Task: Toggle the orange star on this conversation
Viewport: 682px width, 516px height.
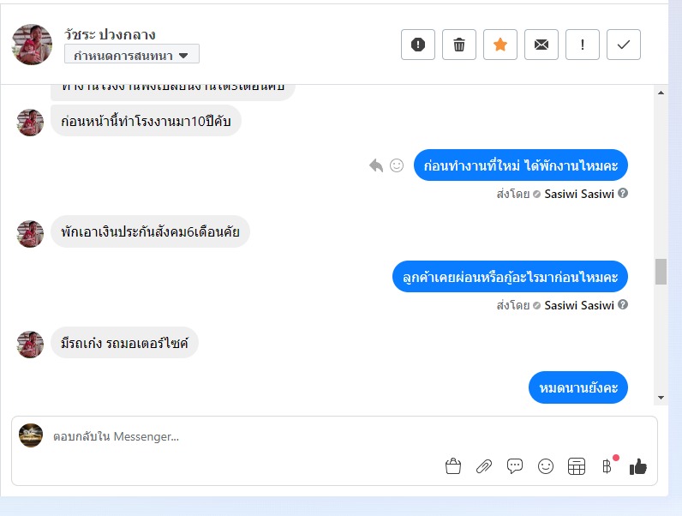Action: pos(500,45)
